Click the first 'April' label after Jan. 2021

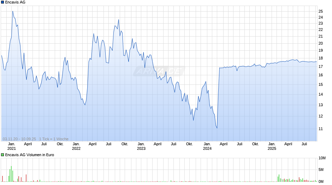click(x=28, y=144)
